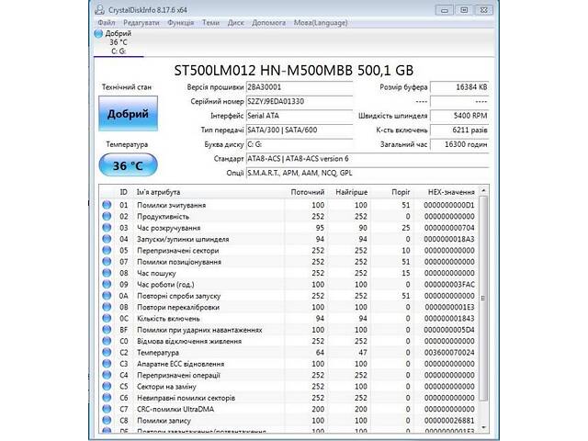Click the attribute list scrollbar thumb
Image resolution: width=588 pixels, height=441 pixels.
point(483,298)
